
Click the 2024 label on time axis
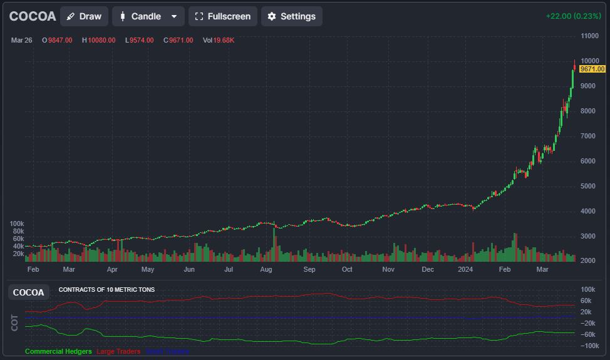[x=465, y=269]
